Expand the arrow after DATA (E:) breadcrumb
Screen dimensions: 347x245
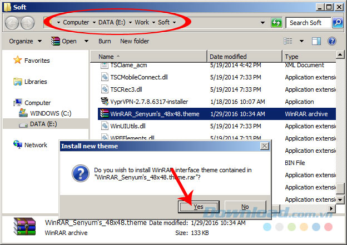click(130, 23)
